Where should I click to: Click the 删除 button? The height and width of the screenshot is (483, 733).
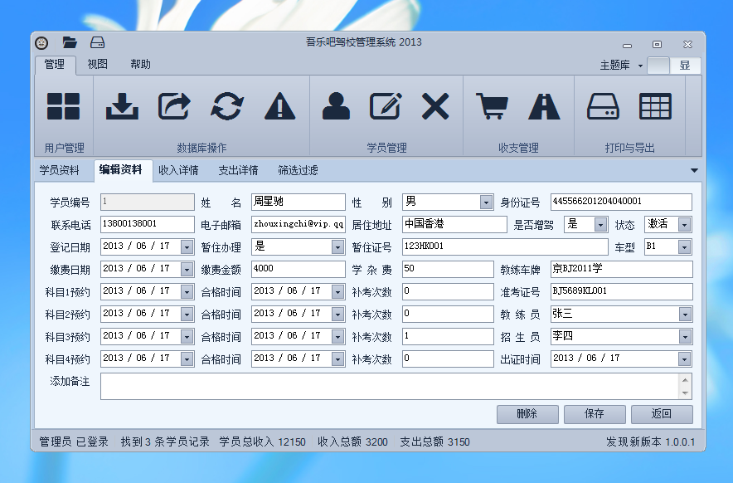(527, 414)
